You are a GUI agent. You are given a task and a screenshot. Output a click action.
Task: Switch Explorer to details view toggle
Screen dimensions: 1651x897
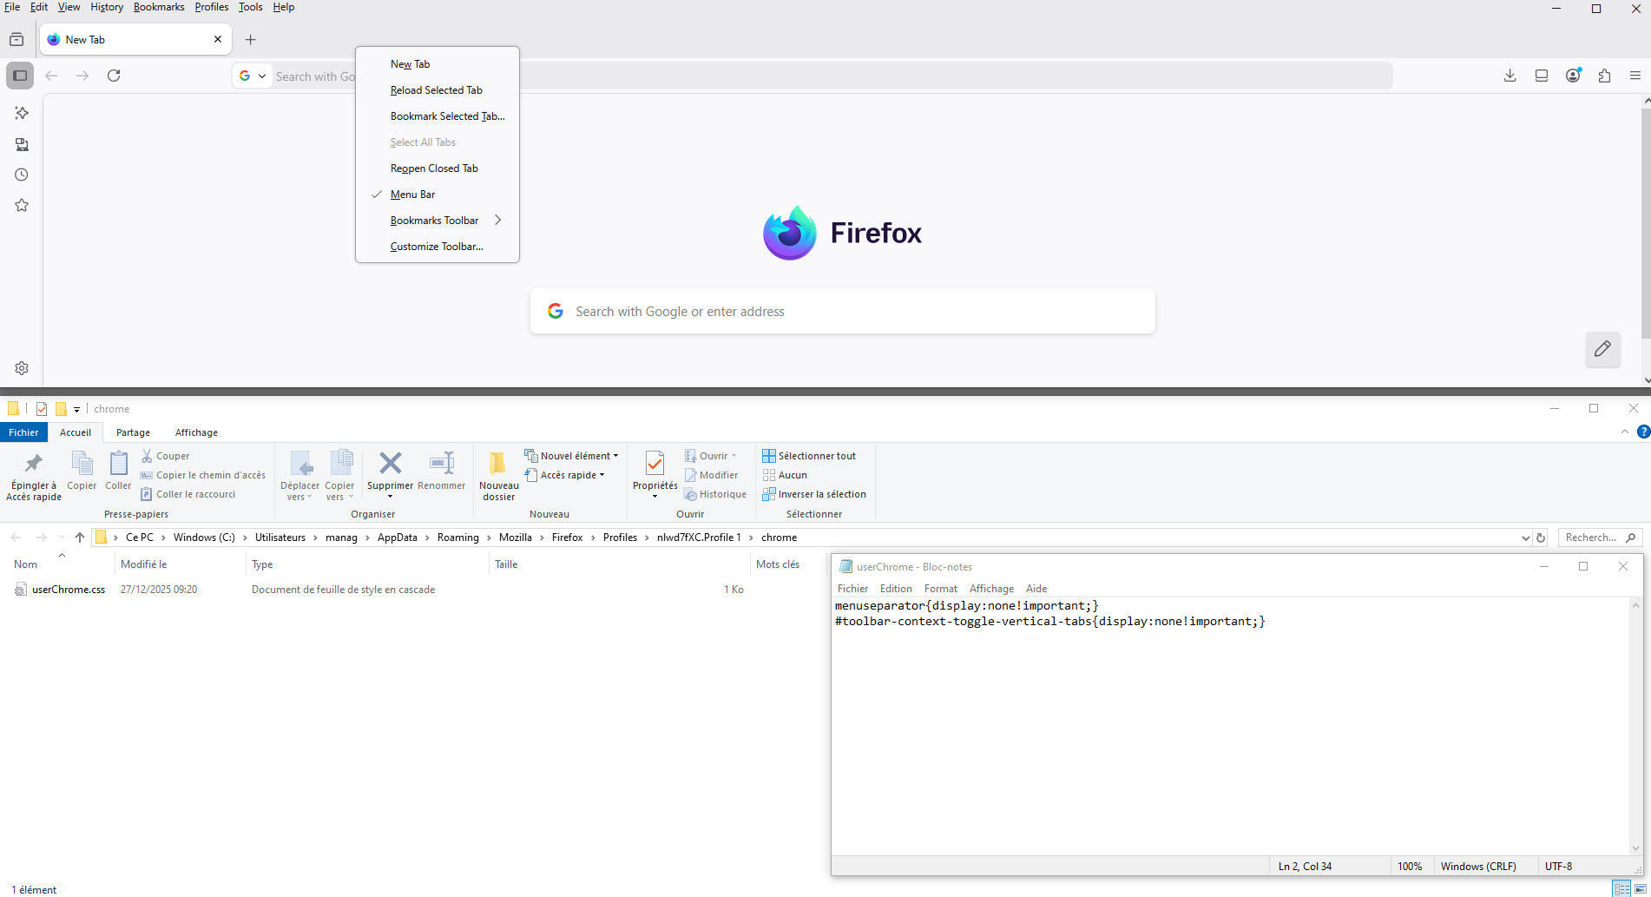[x=1621, y=889]
